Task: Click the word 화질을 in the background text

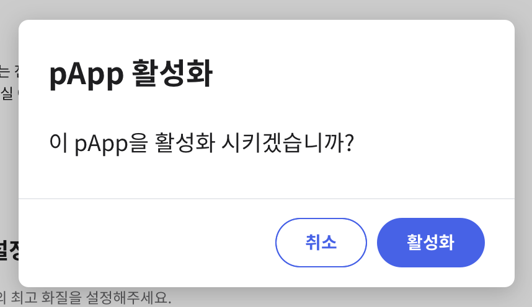Action: click(x=61, y=298)
